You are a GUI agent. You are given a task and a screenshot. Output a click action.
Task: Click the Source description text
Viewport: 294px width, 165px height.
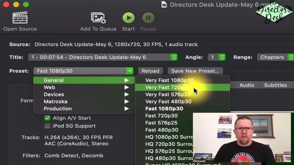coord(116,44)
